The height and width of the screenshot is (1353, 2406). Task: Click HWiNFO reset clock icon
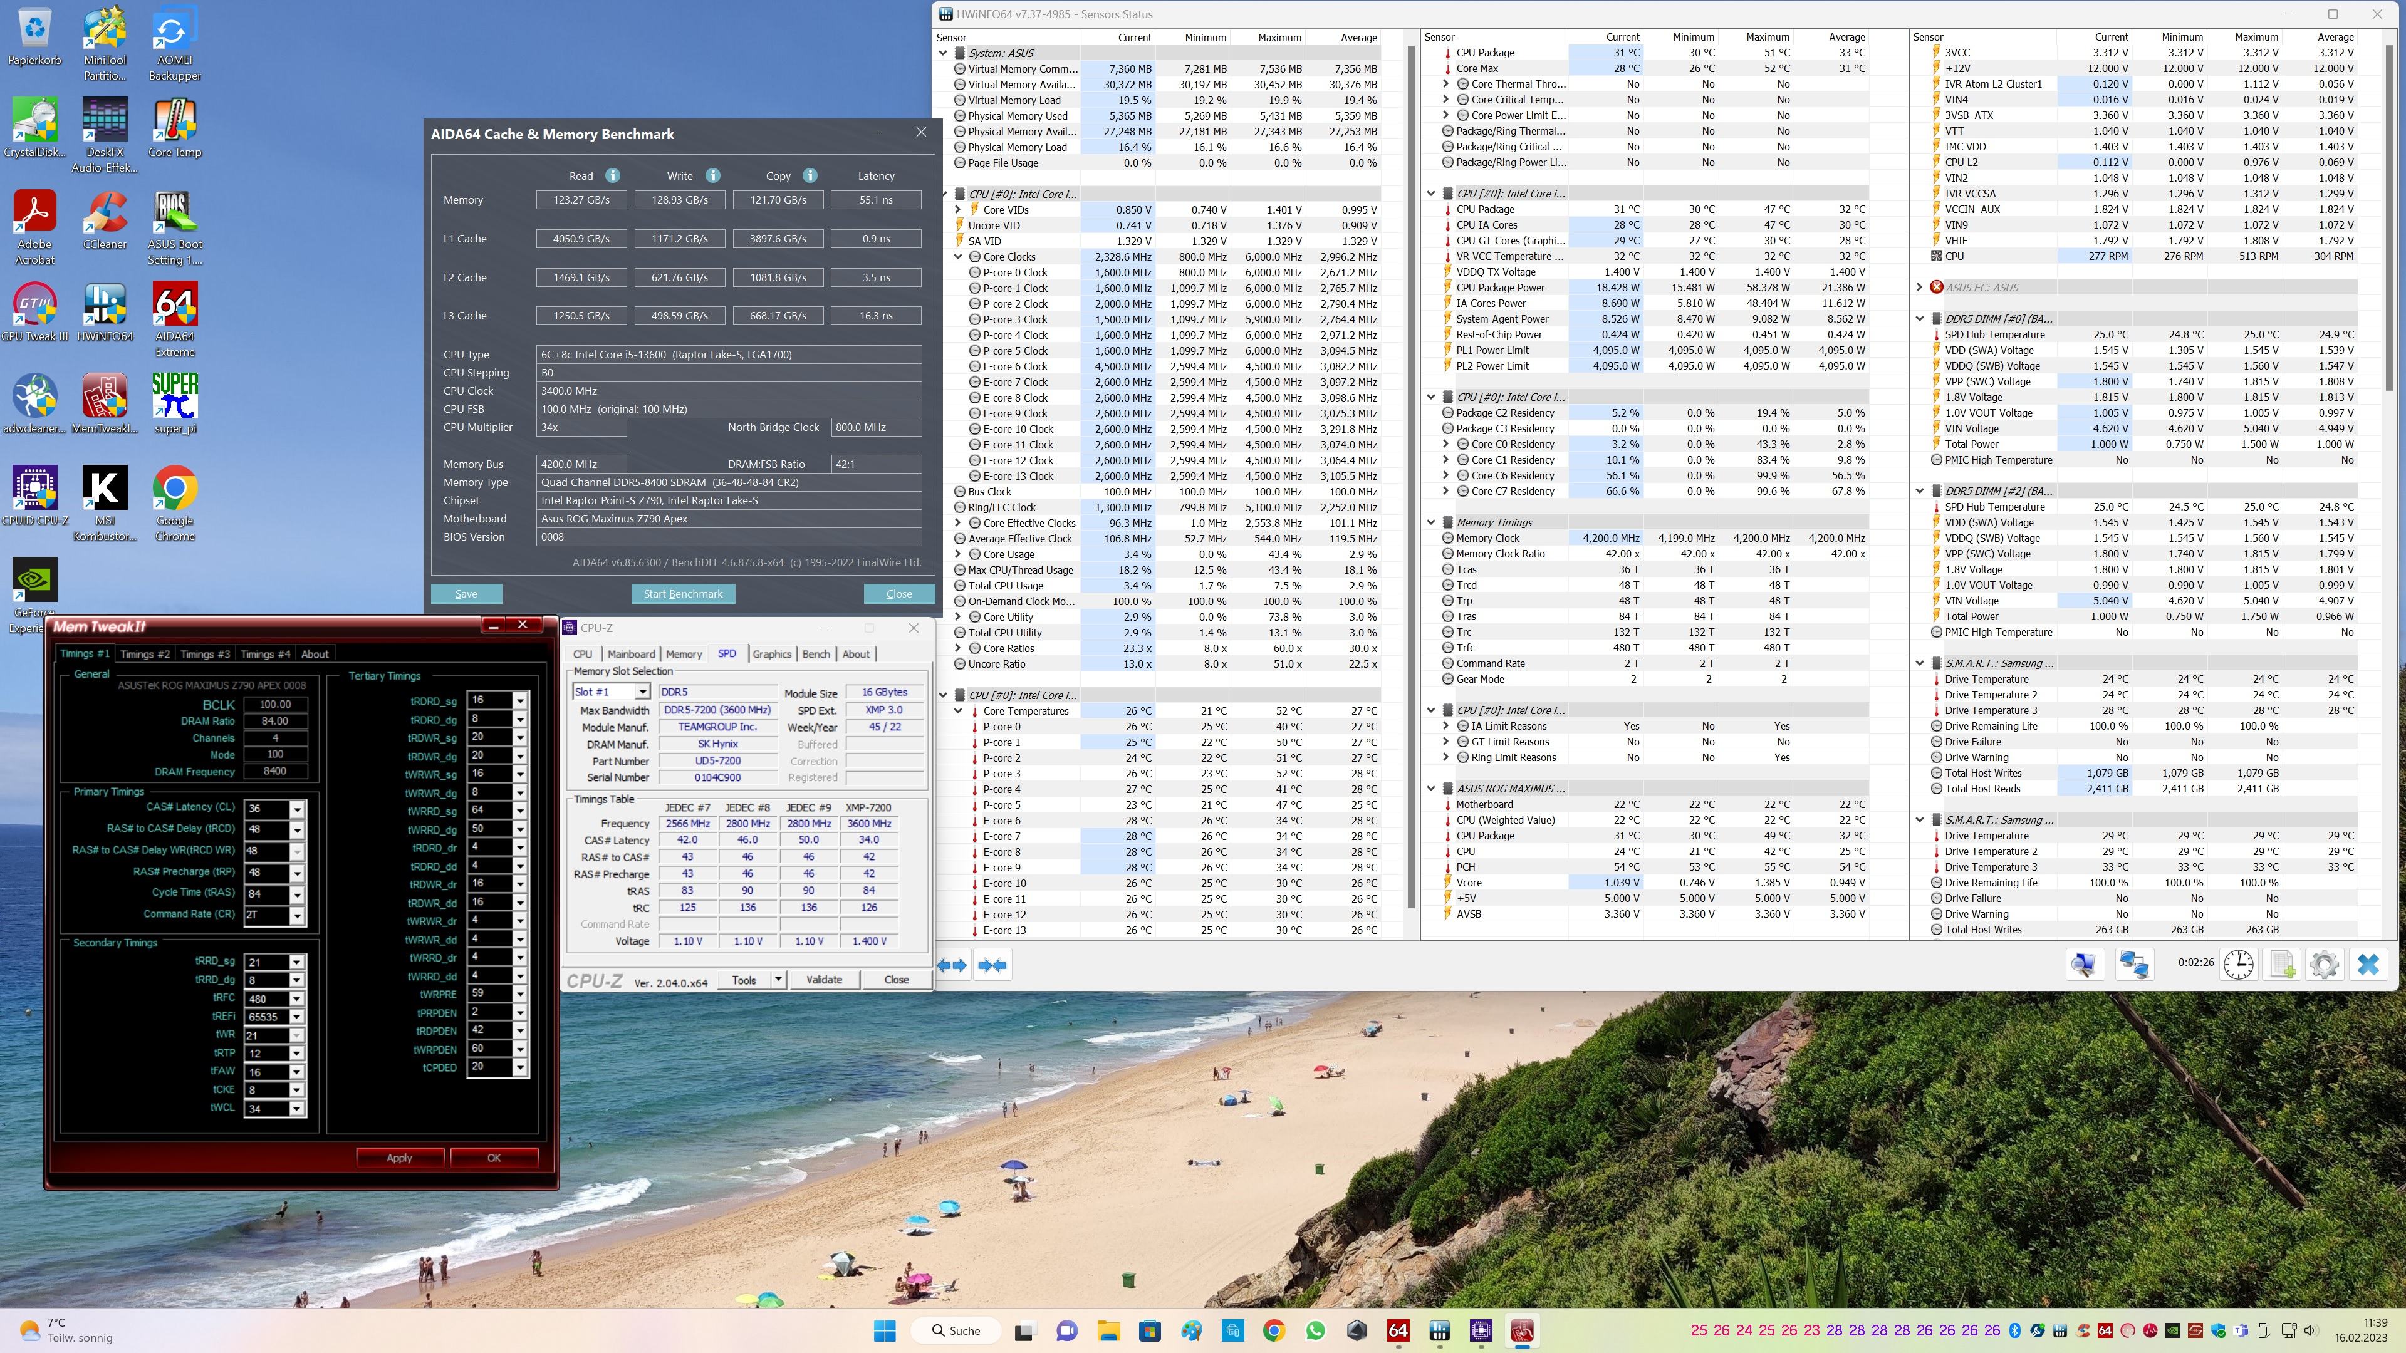(2238, 963)
